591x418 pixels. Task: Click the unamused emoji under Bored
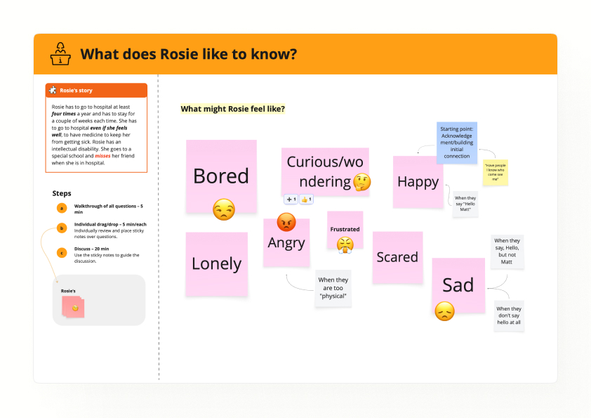pos(224,209)
